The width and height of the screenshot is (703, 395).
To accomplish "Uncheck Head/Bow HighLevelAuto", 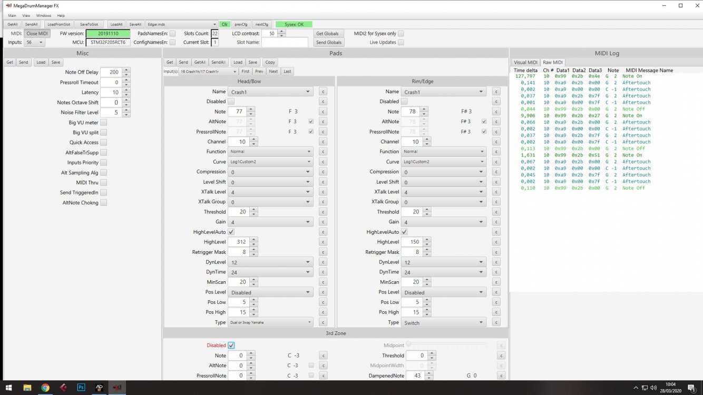I will (x=231, y=232).
